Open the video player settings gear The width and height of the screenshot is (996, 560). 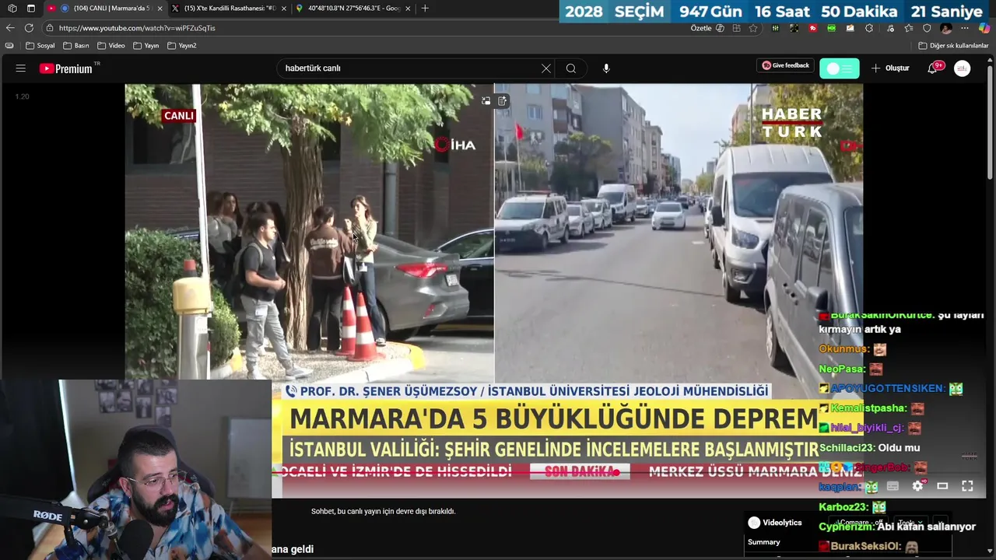click(917, 486)
